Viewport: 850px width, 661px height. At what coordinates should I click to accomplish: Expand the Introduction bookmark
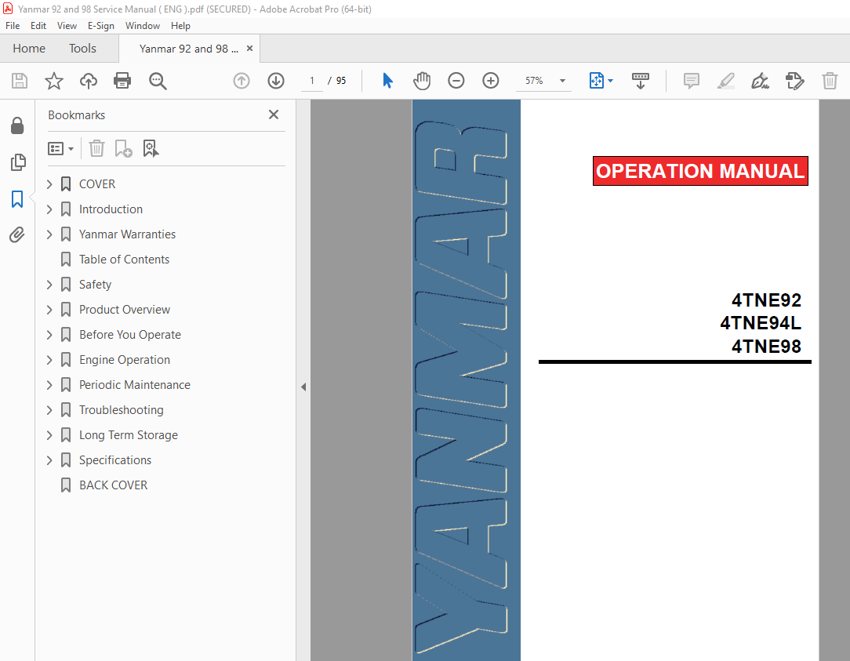(x=49, y=209)
